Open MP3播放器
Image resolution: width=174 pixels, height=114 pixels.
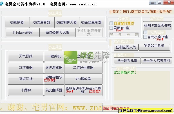point(83,79)
